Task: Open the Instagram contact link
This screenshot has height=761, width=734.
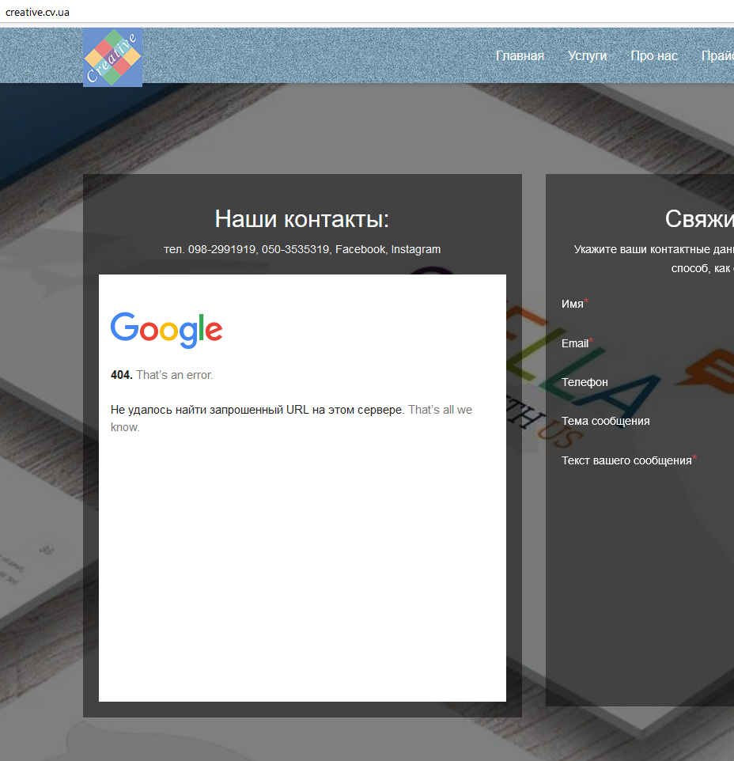Action: (416, 249)
